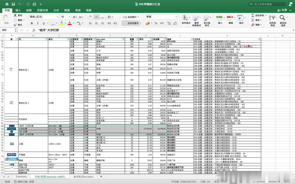The width and height of the screenshot is (295, 184).
Task: Increase decimal places
Action: tap(169, 23)
